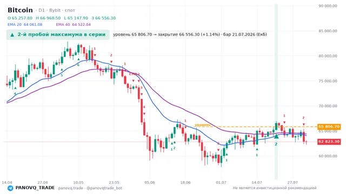Click the open price O 65 257.80
The height and width of the screenshot is (194, 346).
20,18
